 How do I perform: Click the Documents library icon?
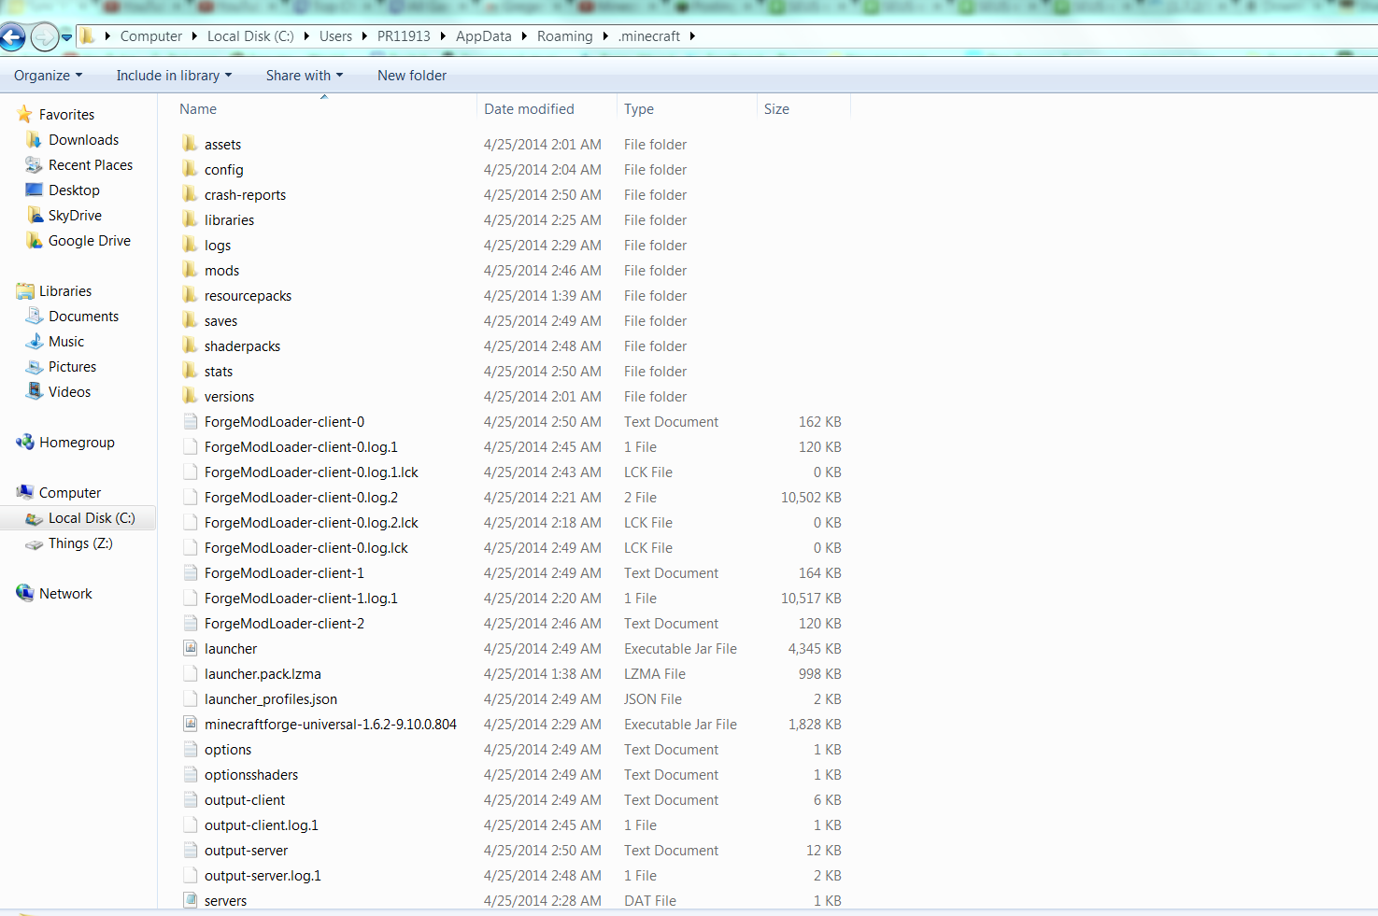point(35,317)
